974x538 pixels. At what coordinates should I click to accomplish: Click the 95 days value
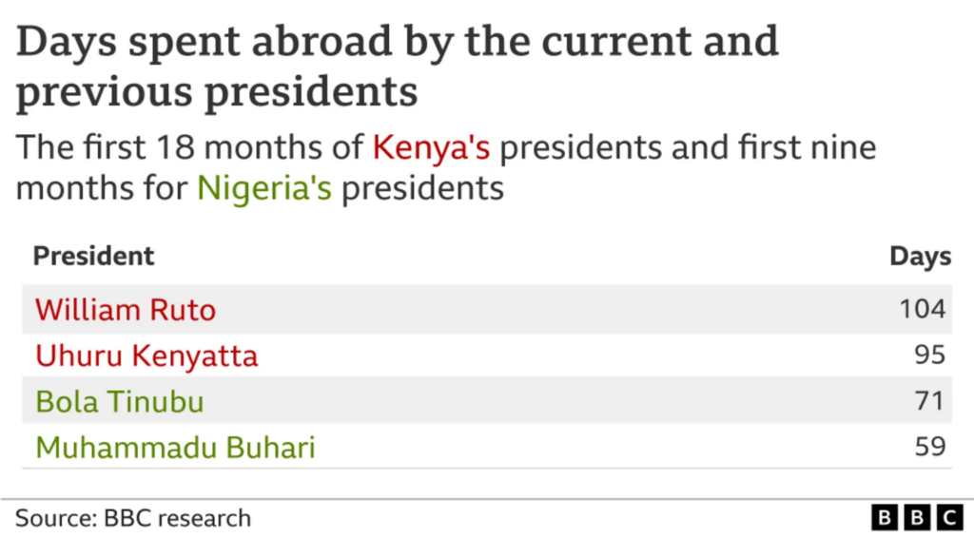pyautogui.click(x=929, y=355)
